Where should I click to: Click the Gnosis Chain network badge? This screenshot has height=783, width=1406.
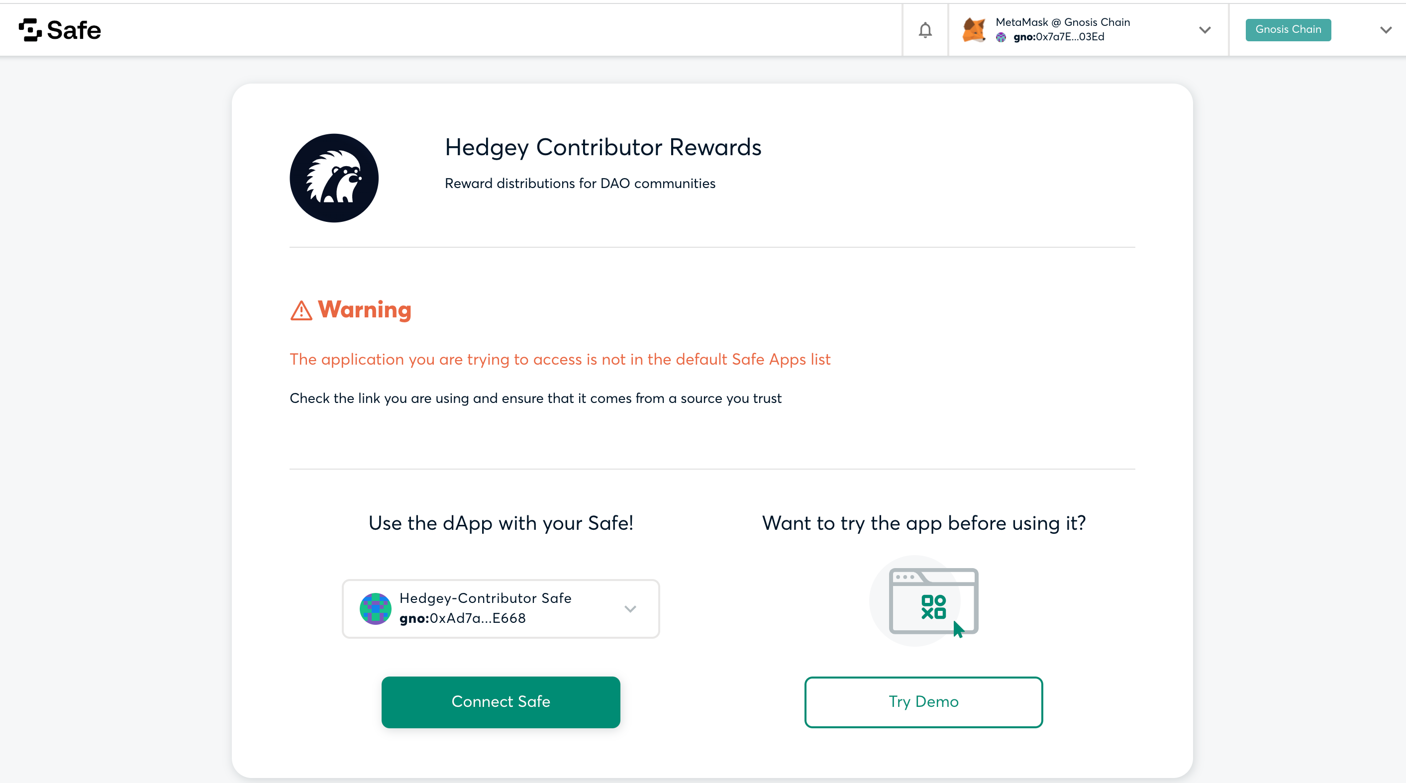pos(1288,29)
